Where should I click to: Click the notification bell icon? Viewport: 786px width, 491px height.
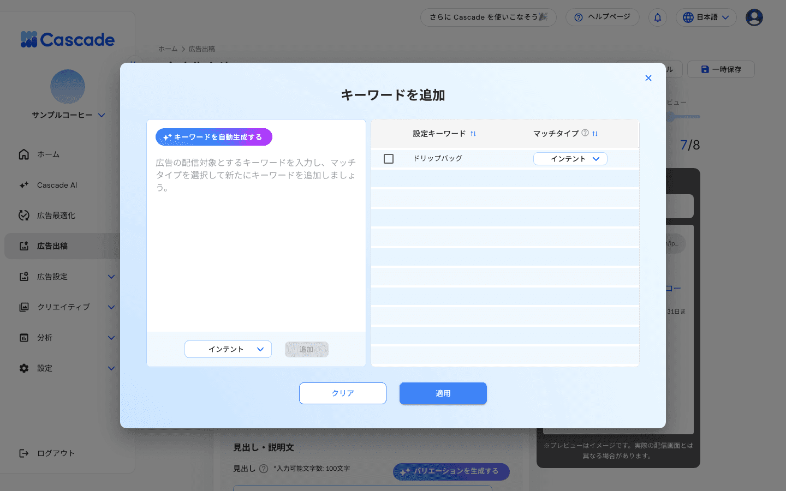[x=658, y=17]
